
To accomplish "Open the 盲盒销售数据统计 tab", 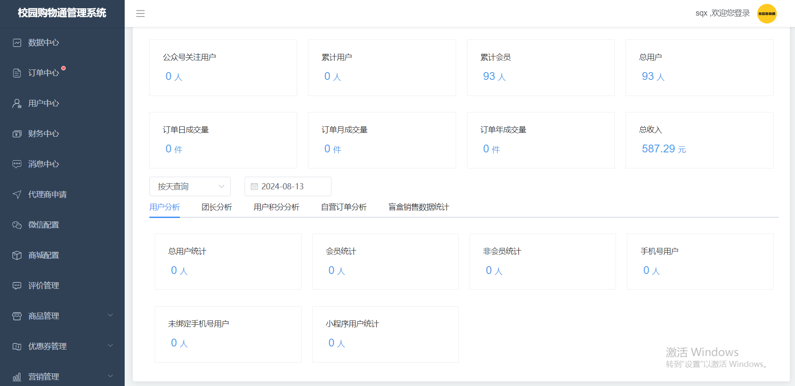I will (x=418, y=207).
